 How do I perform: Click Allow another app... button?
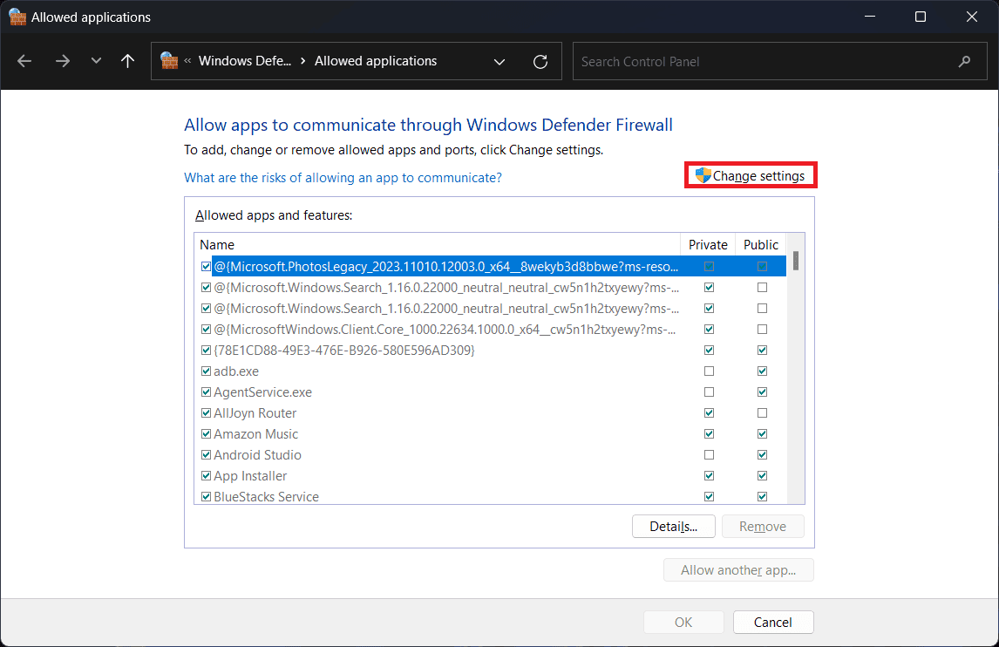point(738,570)
